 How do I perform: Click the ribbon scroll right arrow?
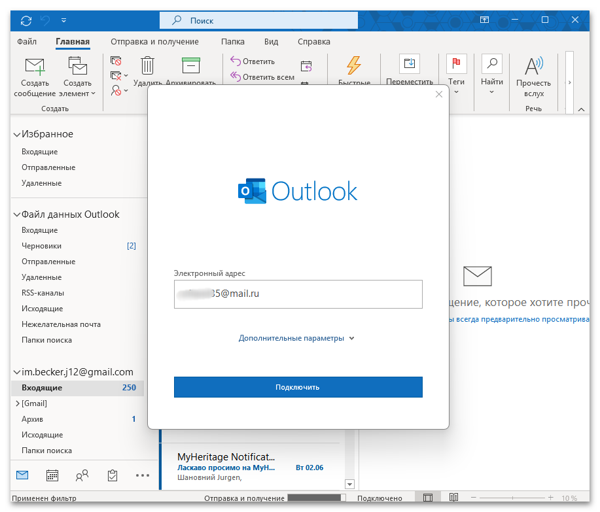[x=569, y=82]
